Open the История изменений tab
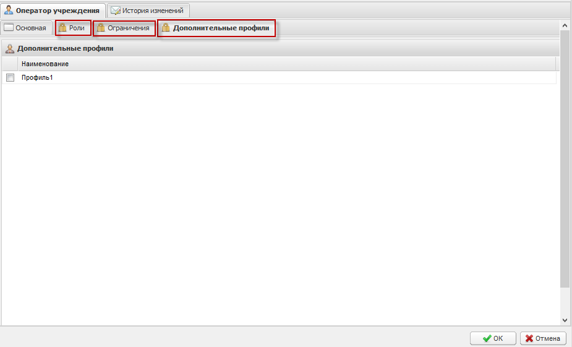 (x=148, y=11)
